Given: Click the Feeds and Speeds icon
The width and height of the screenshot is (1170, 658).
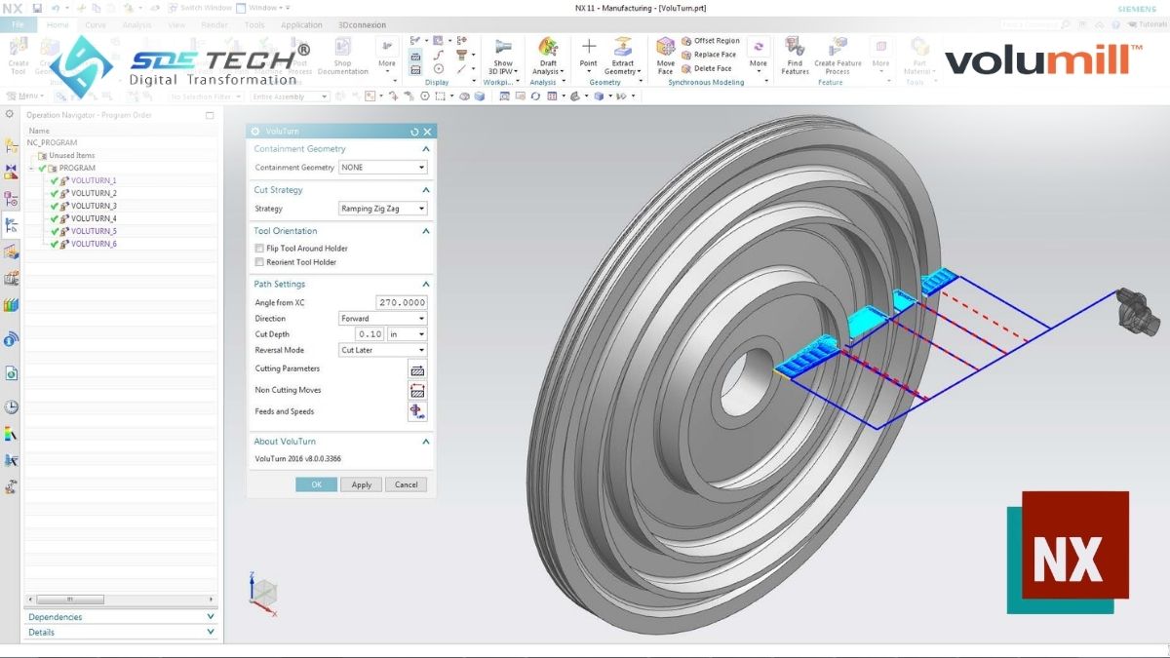Looking at the screenshot, I should (x=417, y=412).
